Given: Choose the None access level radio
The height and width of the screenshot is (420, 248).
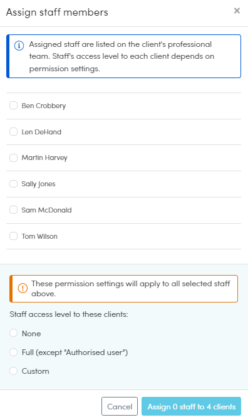Looking at the screenshot, I should 13,333.
